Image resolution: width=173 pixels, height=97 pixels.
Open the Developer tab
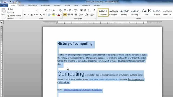86,5
